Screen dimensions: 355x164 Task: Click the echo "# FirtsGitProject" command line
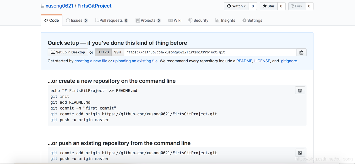pos(94,91)
